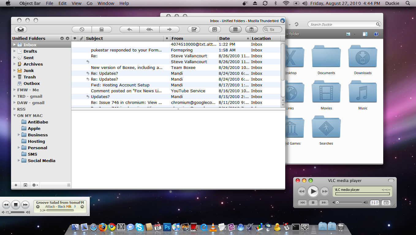Image resolution: width=416 pixels, height=235 pixels.
Task: Expand the Drafts folder
Action: [x=14, y=51]
